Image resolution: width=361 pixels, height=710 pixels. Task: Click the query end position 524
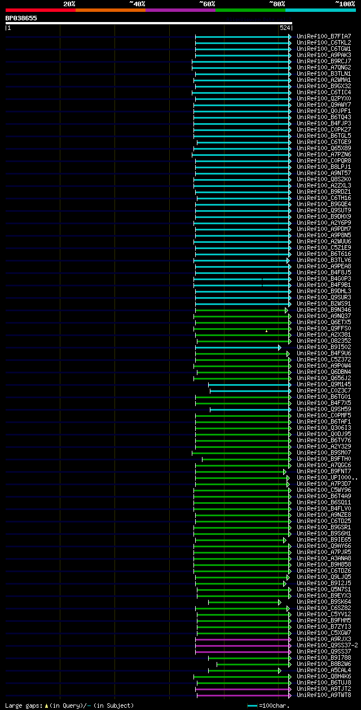pyautogui.click(x=284, y=28)
